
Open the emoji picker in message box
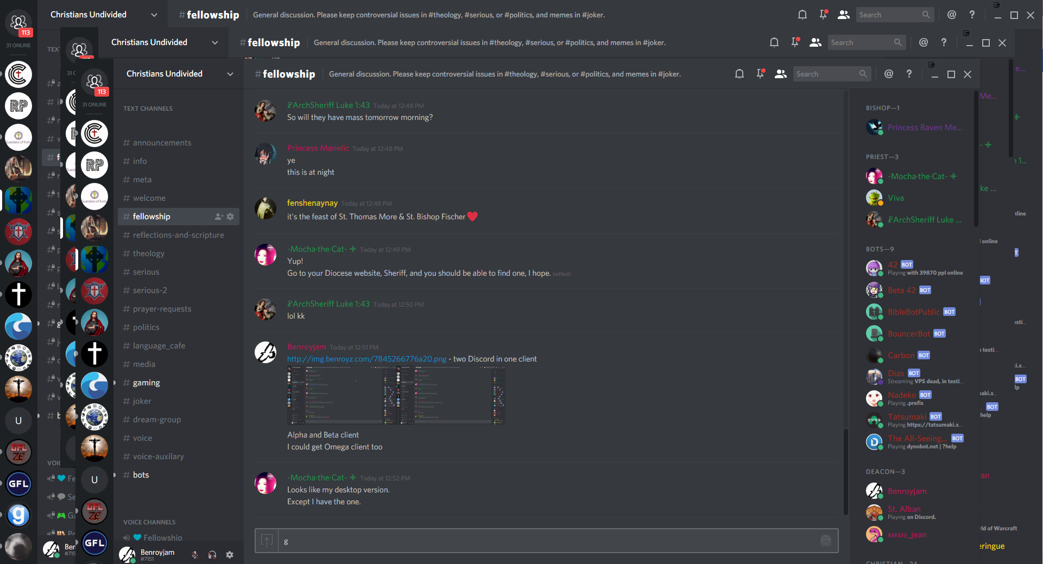coord(826,541)
